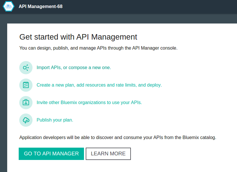Image resolution: width=237 pixels, height=172 pixels.
Task: Click the checklist clipboard plan icon
Action: click(26, 85)
